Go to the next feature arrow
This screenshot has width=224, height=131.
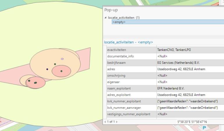pyautogui.click(x=117, y=121)
